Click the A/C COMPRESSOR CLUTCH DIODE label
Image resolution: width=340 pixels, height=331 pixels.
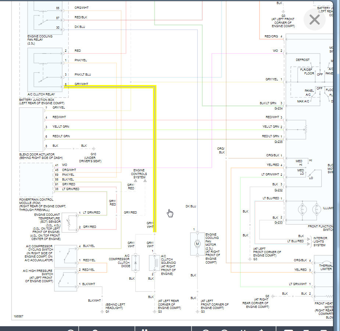pos(119,261)
